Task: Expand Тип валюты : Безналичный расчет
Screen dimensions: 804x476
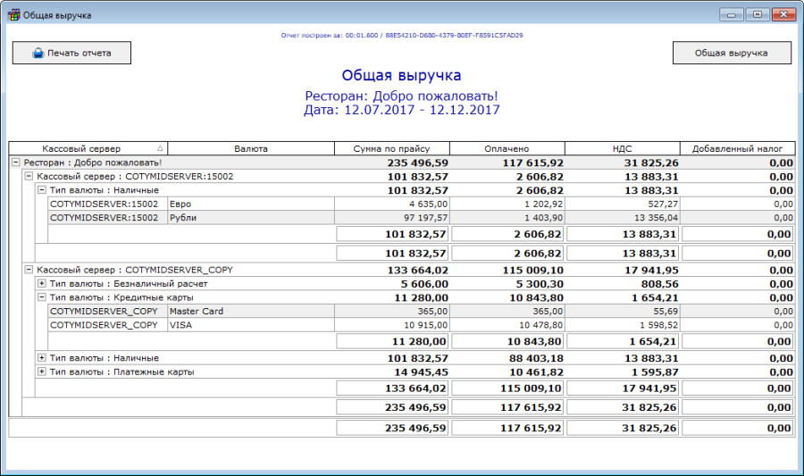Action: point(41,283)
